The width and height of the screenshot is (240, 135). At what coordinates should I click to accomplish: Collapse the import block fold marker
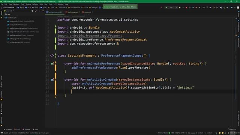coord(55,27)
